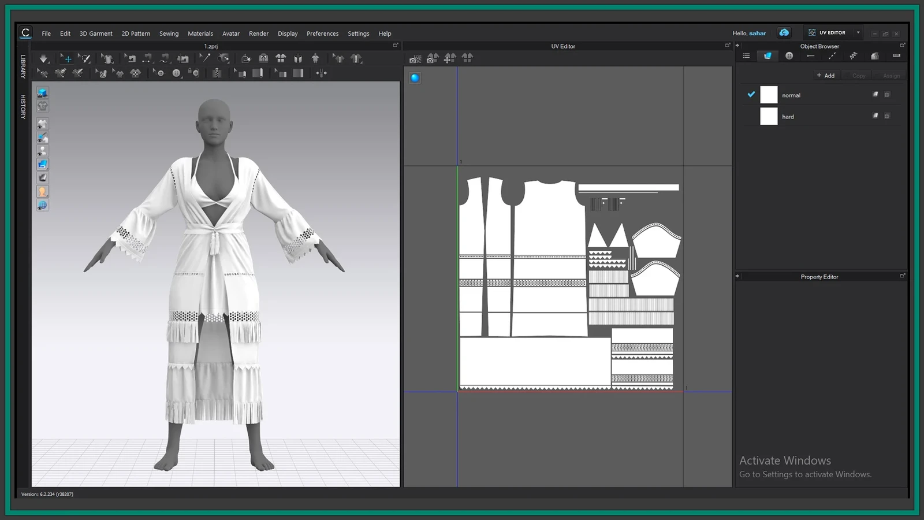
Task: Click the CLO logo at top left
Action: tap(25, 33)
